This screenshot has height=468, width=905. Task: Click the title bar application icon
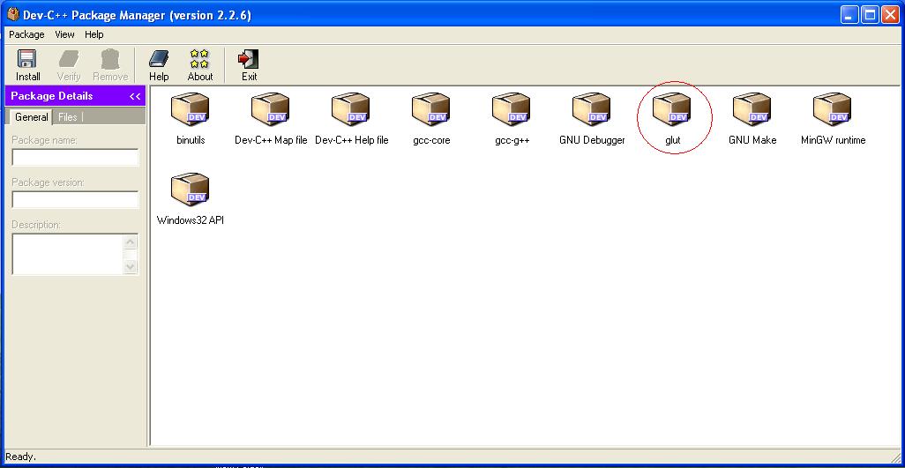pos(12,14)
